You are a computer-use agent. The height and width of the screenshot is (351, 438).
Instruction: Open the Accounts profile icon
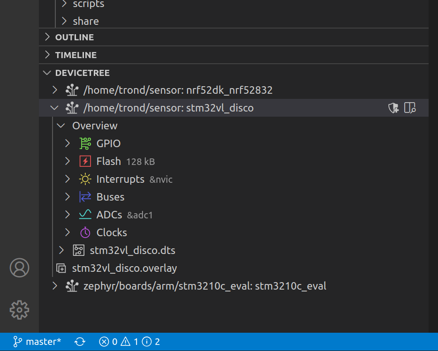pos(19,268)
